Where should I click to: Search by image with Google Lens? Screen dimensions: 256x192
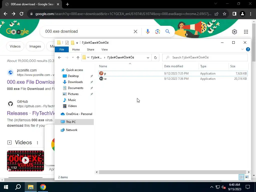(157, 31)
